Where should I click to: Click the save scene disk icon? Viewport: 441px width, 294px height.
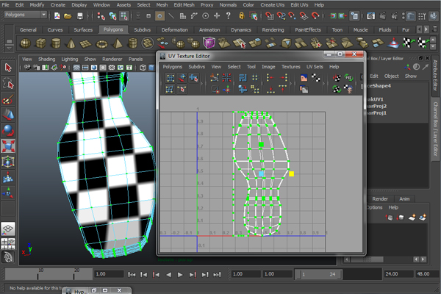coord(80,16)
